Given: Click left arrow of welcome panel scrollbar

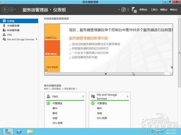Looking at the screenshot, I should click(46, 74).
